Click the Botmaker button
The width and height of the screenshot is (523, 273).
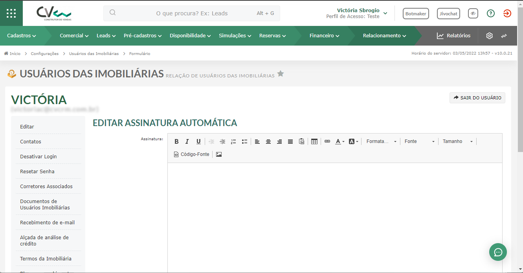coord(416,13)
